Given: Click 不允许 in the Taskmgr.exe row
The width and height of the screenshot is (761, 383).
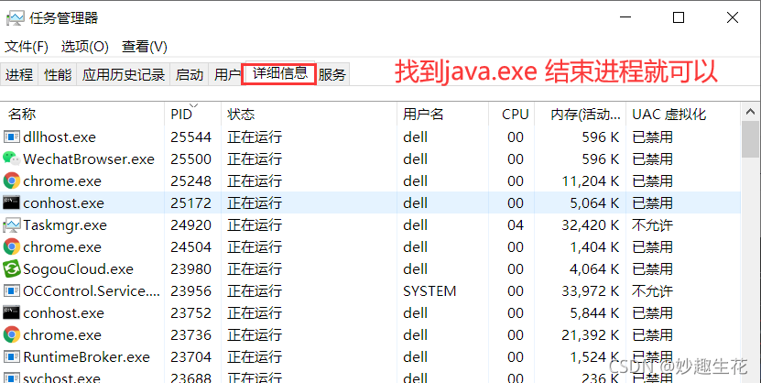Looking at the screenshot, I should (652, 224).
